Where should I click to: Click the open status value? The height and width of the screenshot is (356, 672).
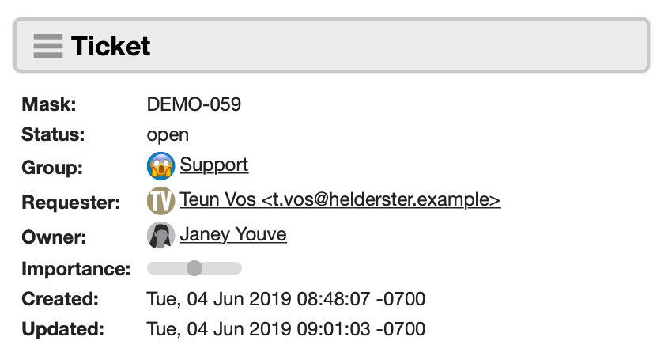click(168, 135)
